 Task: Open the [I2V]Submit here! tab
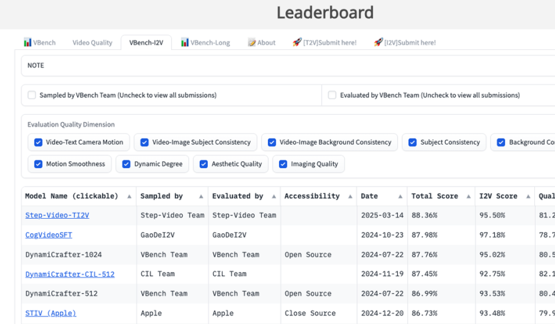click(x=405, y=43)
